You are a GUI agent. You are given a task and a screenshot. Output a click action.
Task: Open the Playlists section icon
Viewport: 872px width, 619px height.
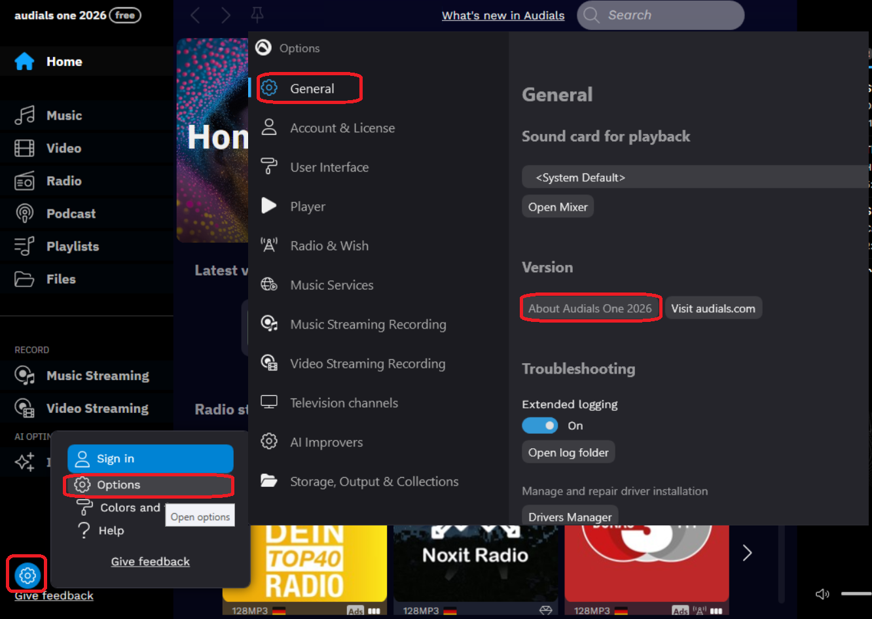(24, 247)
